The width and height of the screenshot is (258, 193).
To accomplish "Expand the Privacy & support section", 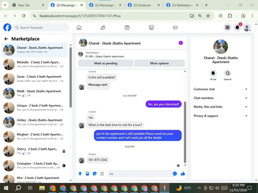I will click(x=220, y=116).
